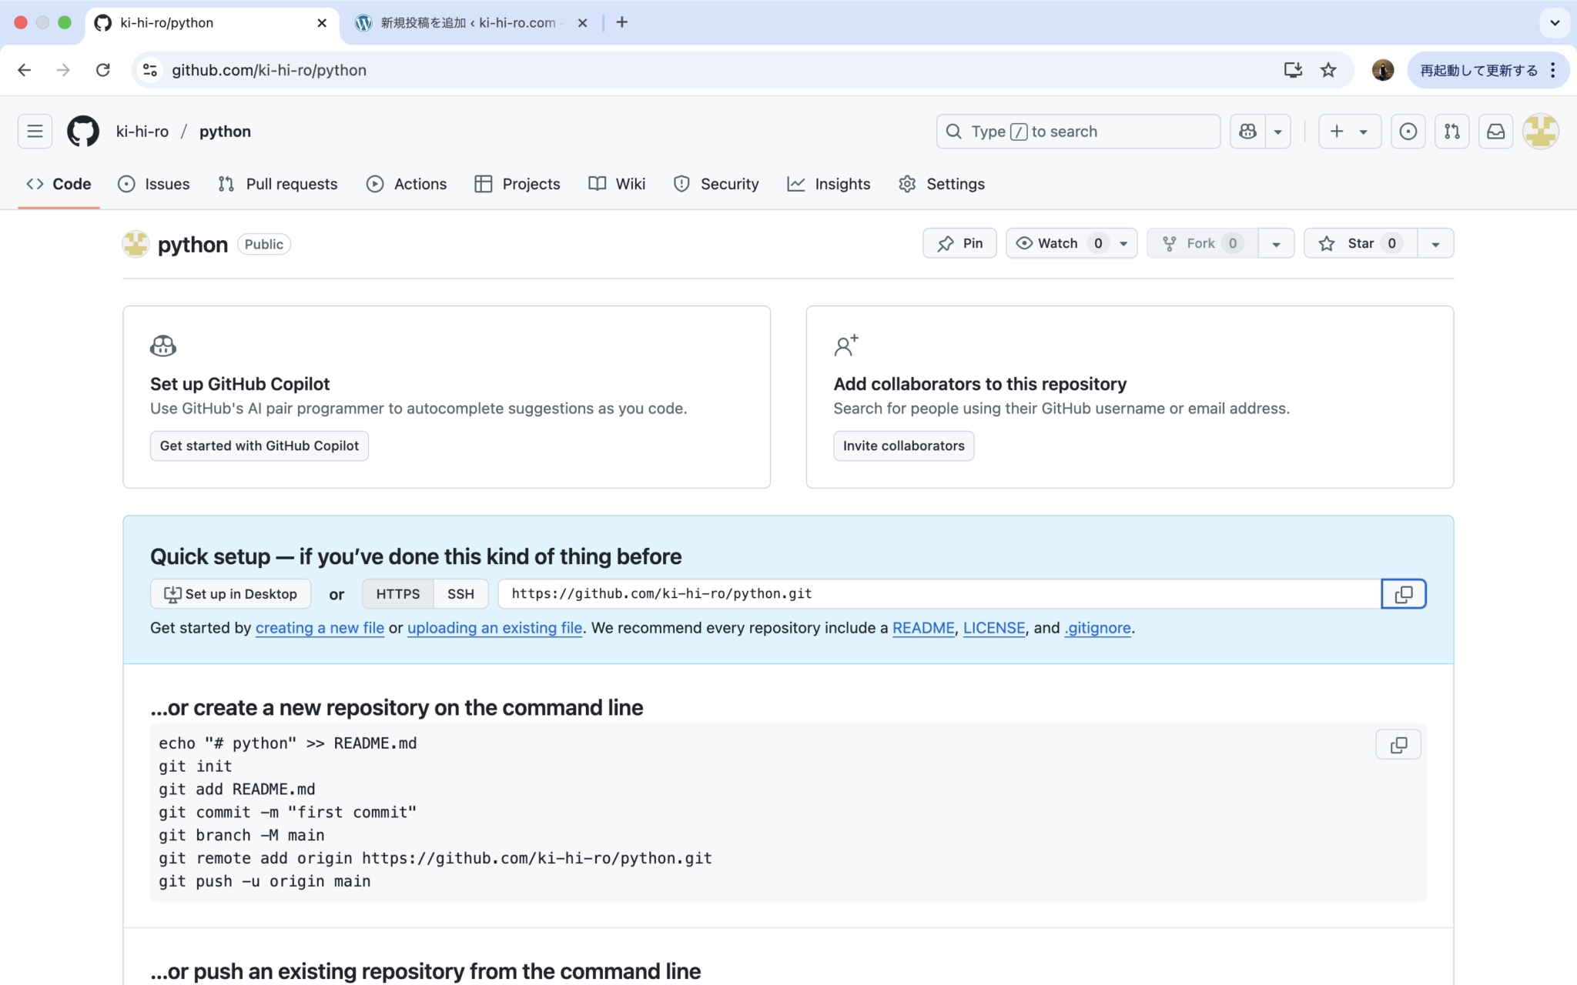
Task: Copy the command line setup snippet
Action: [1398, 744]
